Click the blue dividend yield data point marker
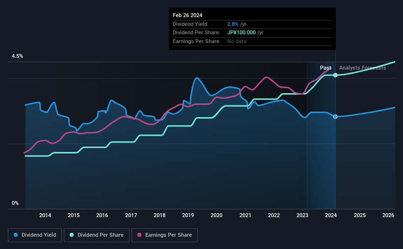This screenshot has height=249, width=403. [335, 117]
